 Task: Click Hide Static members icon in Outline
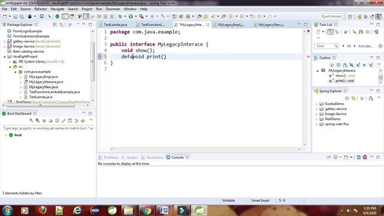358,65
